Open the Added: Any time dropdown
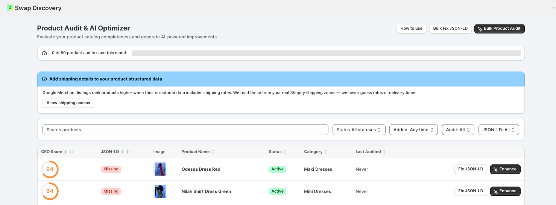Screen dimensions: 556x205 (413, 130)
